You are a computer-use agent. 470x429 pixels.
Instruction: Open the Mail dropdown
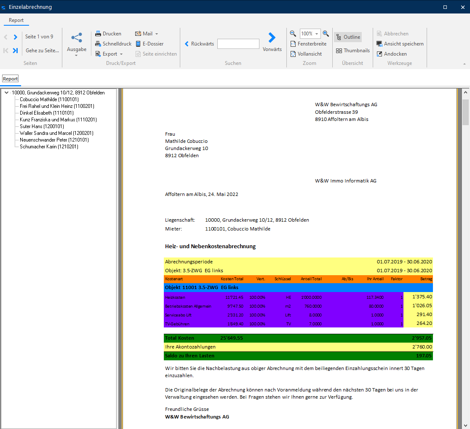147,34
